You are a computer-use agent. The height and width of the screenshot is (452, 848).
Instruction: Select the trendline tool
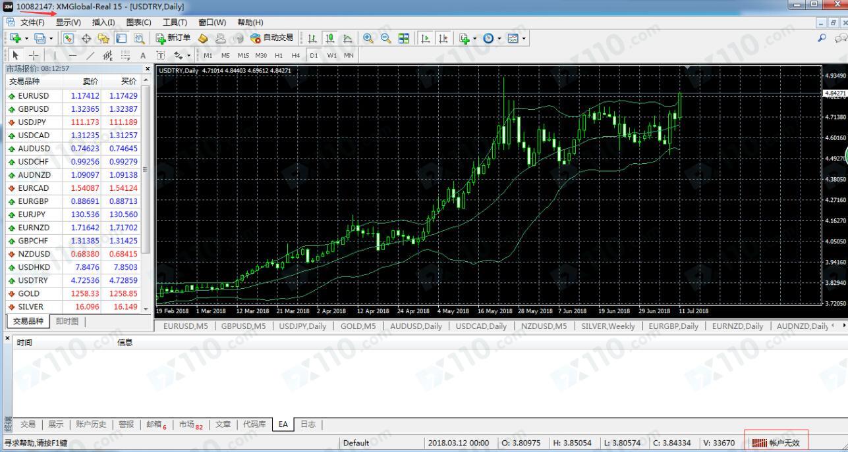coord(90,55)
